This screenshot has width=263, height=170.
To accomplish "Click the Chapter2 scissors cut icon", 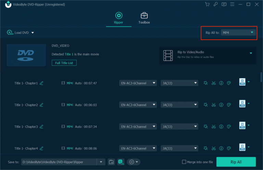I will (214, 105).
